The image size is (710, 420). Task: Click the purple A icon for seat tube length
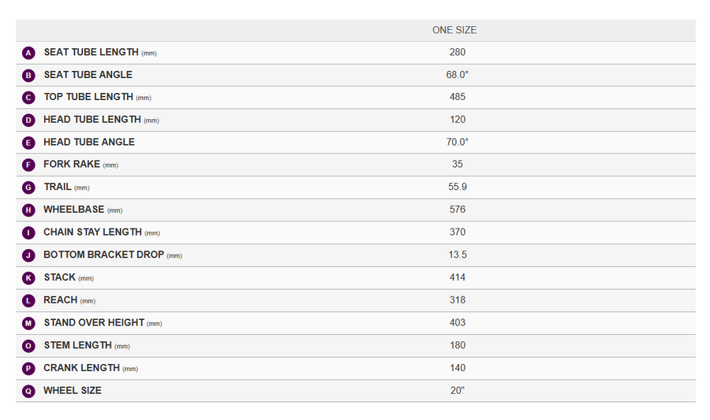click(28, 53)
